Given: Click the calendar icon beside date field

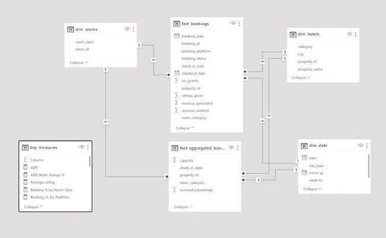Looking at the screenshot, I should (304, 158).
